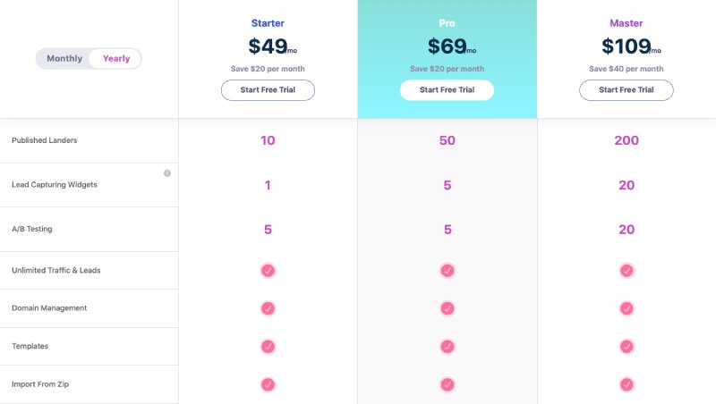Click the A/B Testing row label
Screen dimensions: 716x404
32,229
